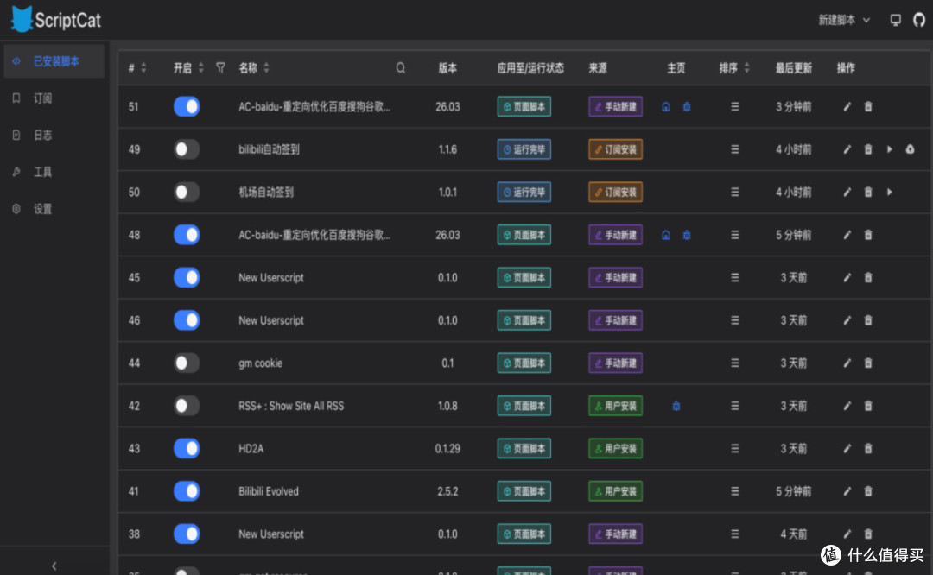
Task: Enable the 机场自动签到 toggle
Action: (x=187, y=192)
